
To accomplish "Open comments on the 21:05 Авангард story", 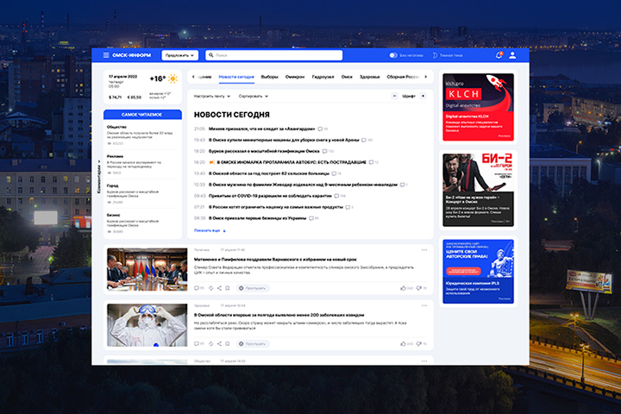I will tap(320, 129).
